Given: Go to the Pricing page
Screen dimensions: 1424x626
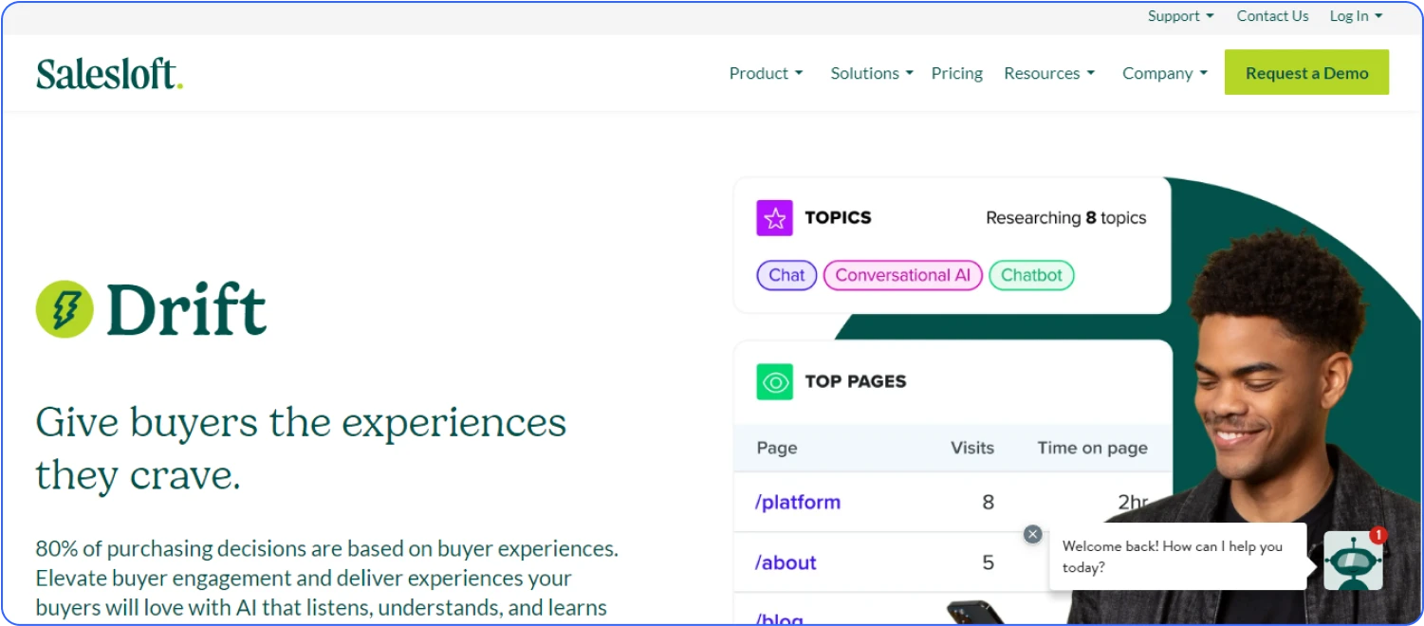Looking at the screenshot, I should click(956, 73).
